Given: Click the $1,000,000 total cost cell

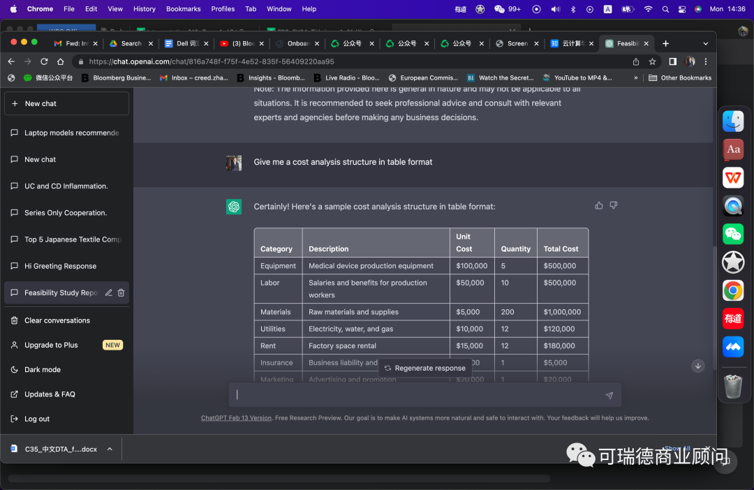Looking at the screenshot, I should [562, 311].
